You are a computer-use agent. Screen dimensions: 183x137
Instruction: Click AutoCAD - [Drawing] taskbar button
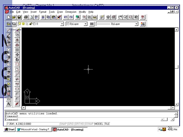click(70, 129)
